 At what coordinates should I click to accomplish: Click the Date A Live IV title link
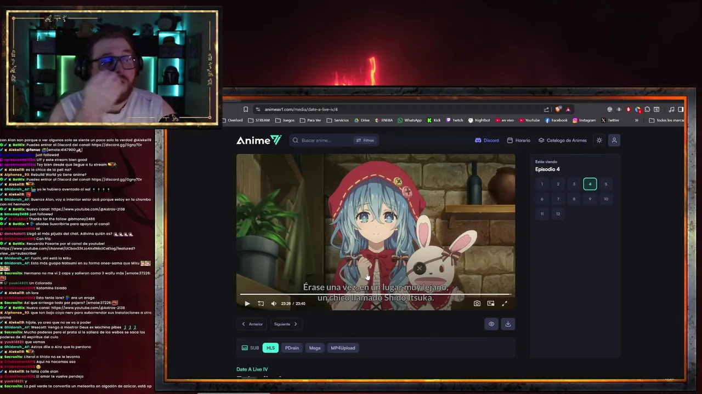(x=252, y=369)
